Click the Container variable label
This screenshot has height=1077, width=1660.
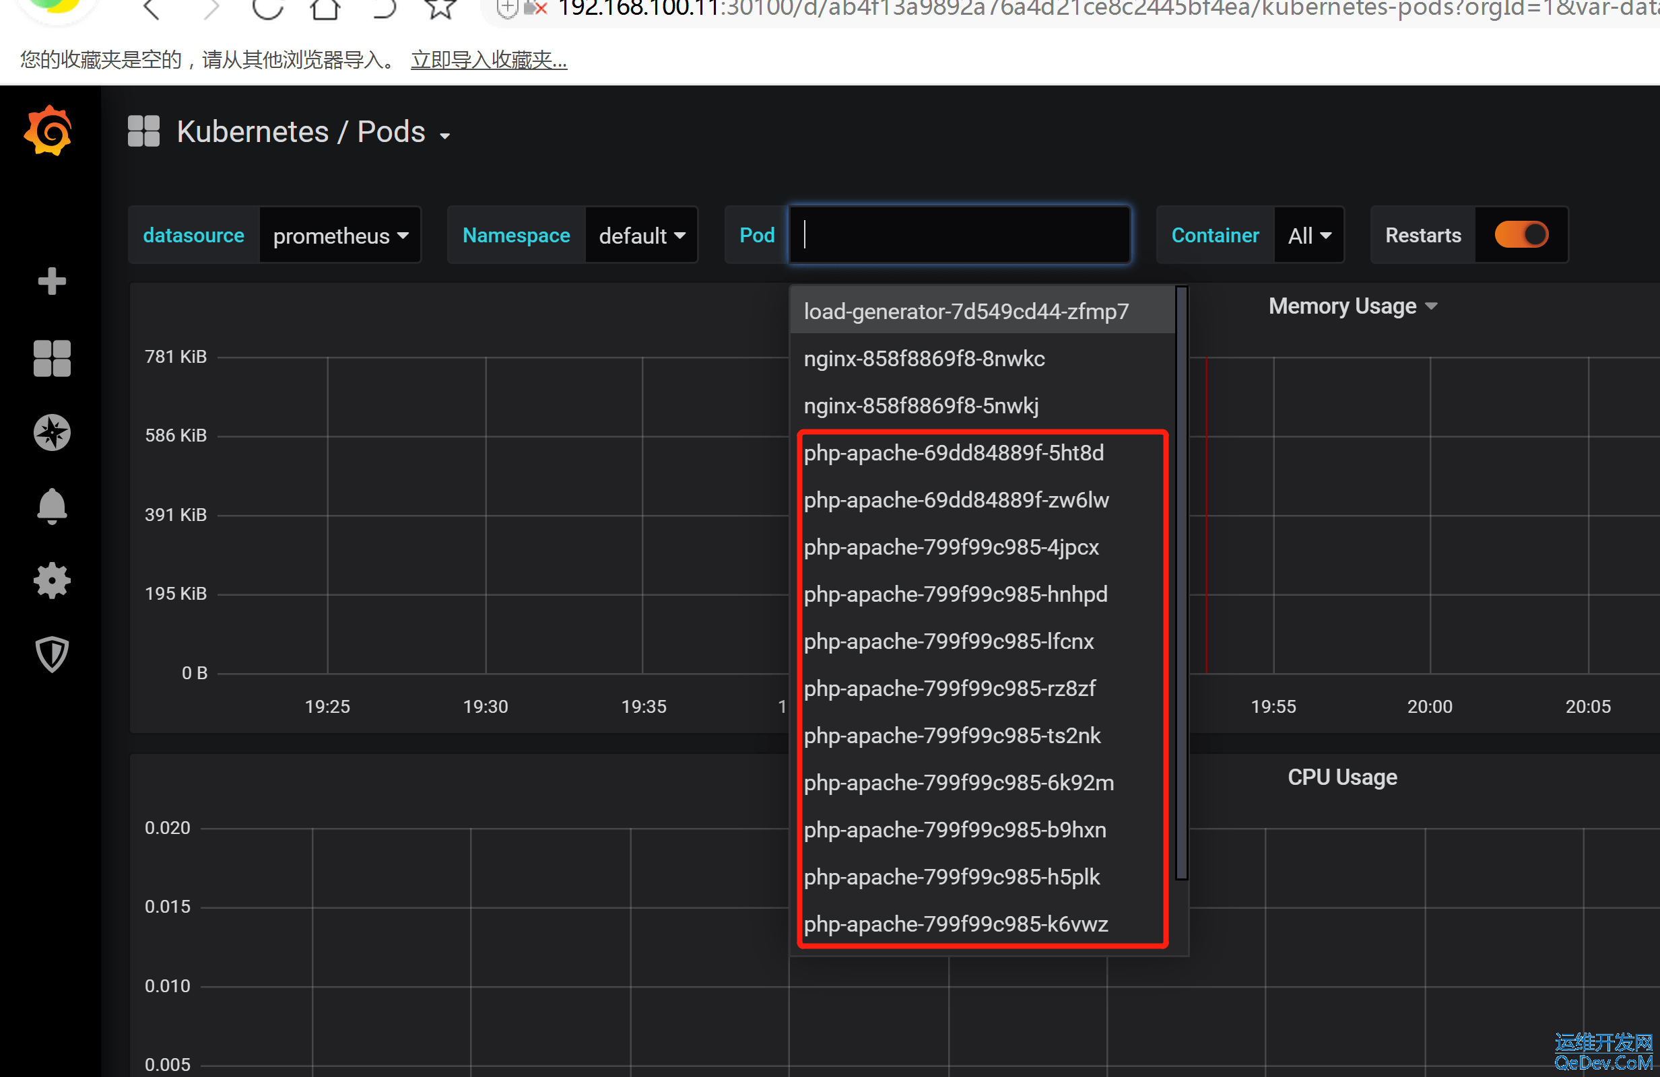coord(1215,236)
